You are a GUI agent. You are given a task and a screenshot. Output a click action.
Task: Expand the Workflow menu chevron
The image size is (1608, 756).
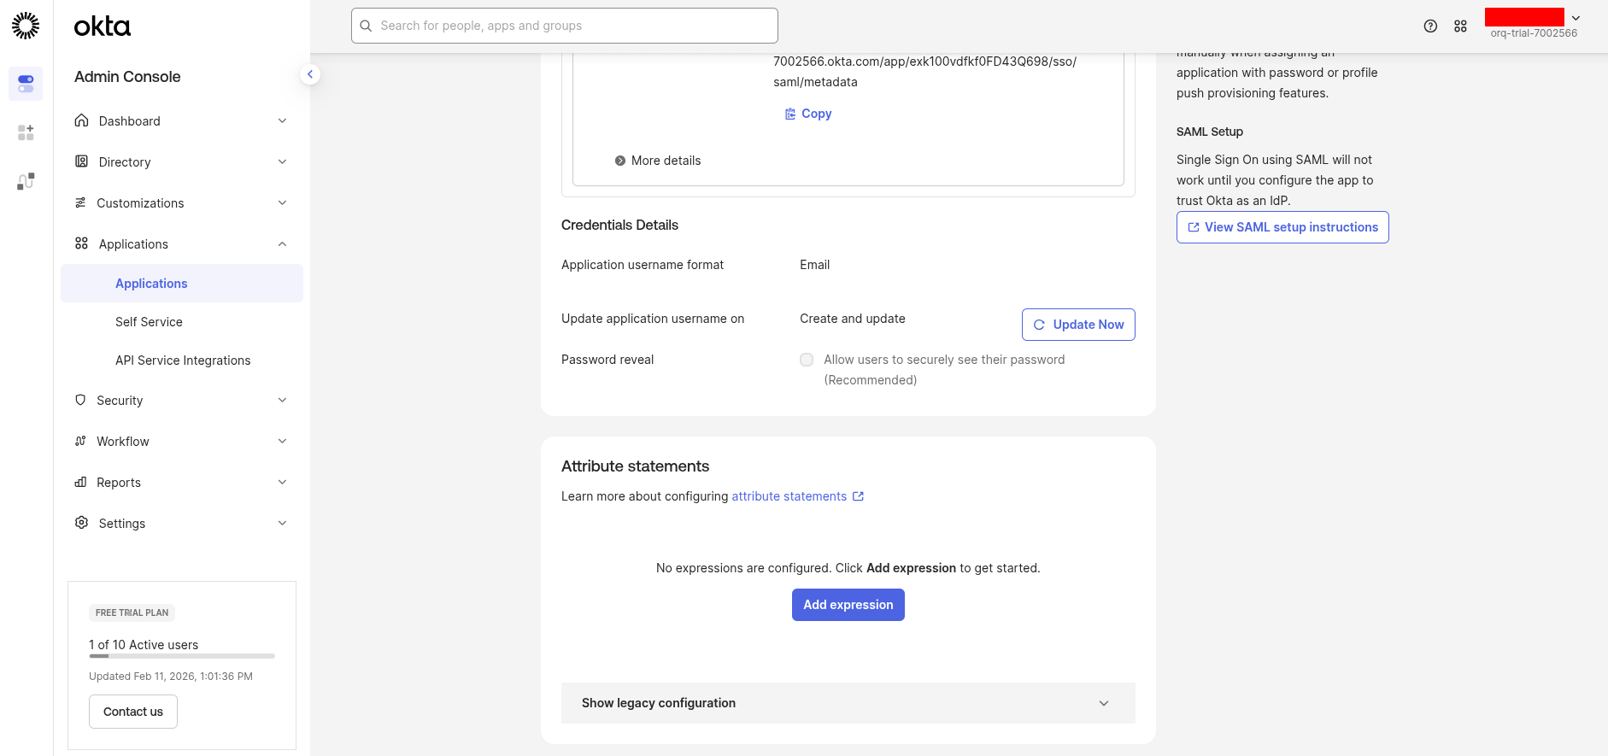(x=282, y=441)
